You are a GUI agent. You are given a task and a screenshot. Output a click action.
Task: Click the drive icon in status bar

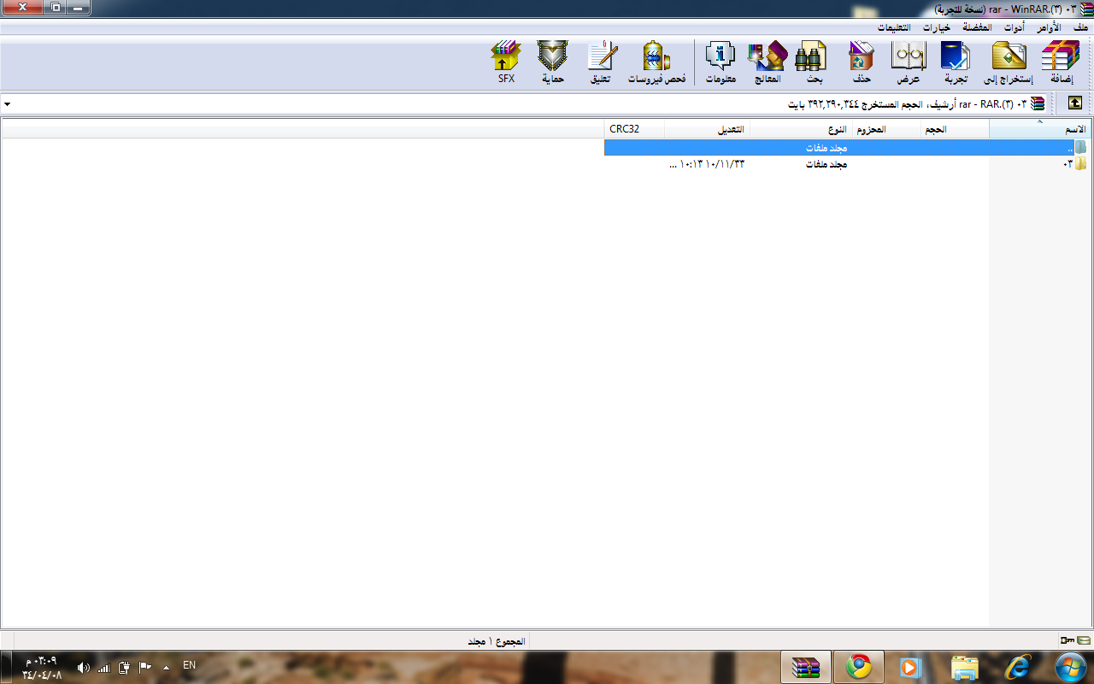point(1084,640)
